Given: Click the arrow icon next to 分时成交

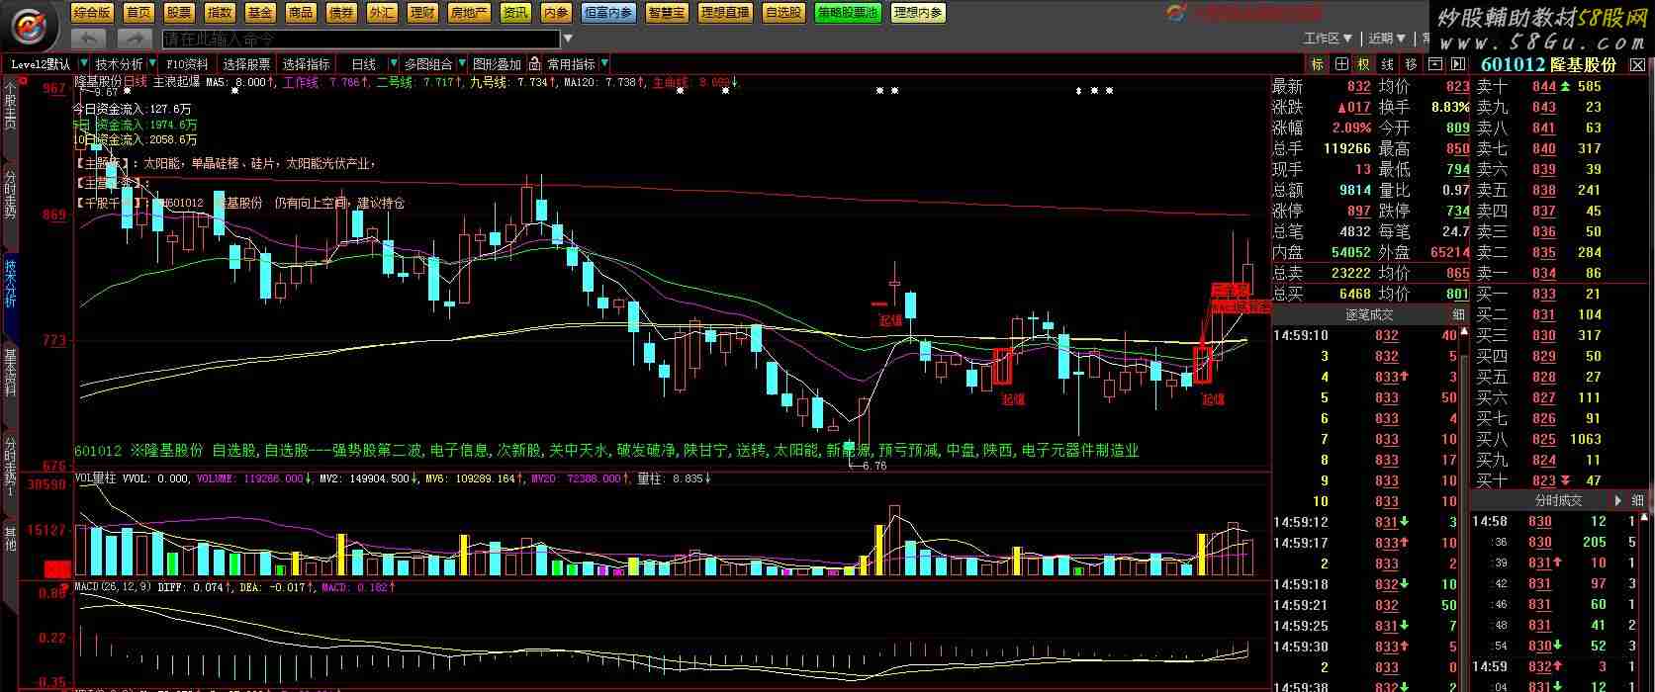Looking at the screenshot, I should 1616,500.
